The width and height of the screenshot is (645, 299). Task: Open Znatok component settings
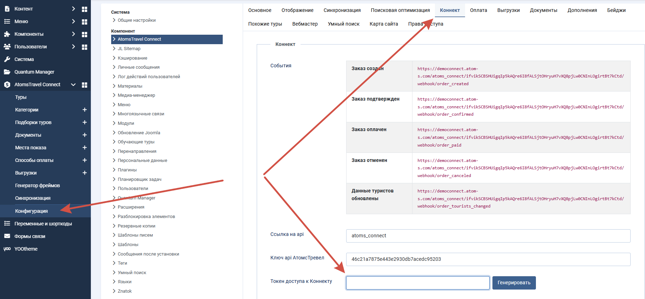(125, 291)
